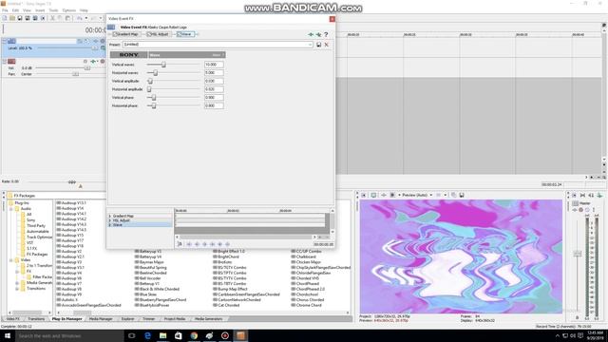Switch to the Media Generators tab
Screen dimensions: 608x342
point(209,319)
